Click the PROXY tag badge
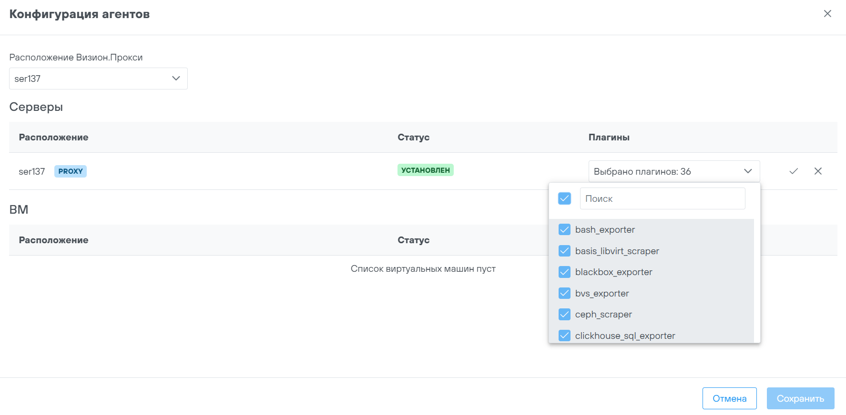 coord(71,171)
